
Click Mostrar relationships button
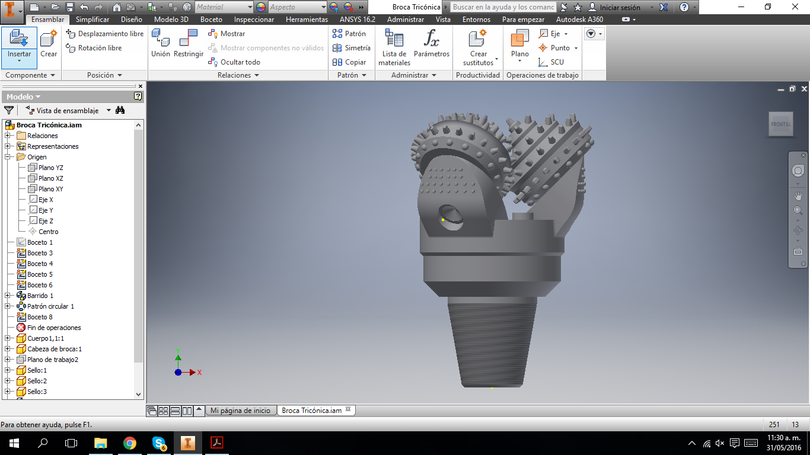227,34
